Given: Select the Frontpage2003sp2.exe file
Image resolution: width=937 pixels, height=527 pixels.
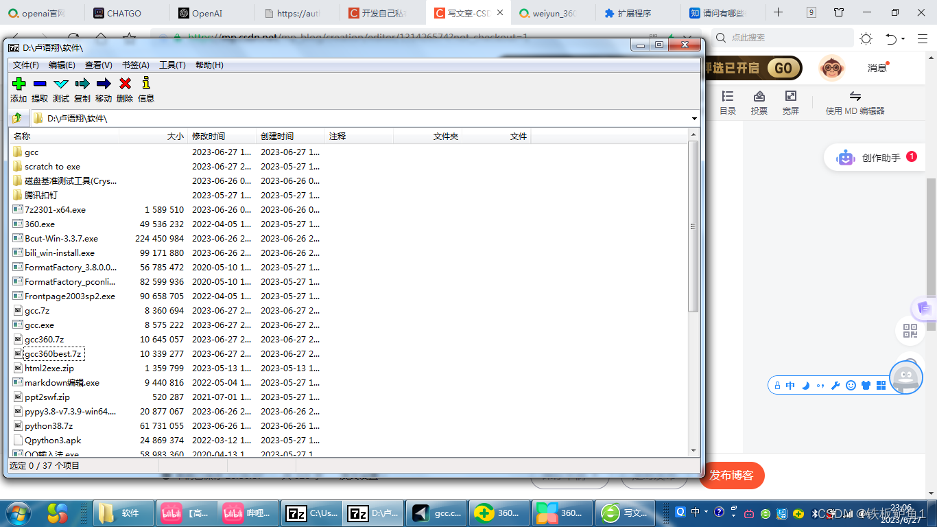Looking at the screenshot, I should click(70, 296).
